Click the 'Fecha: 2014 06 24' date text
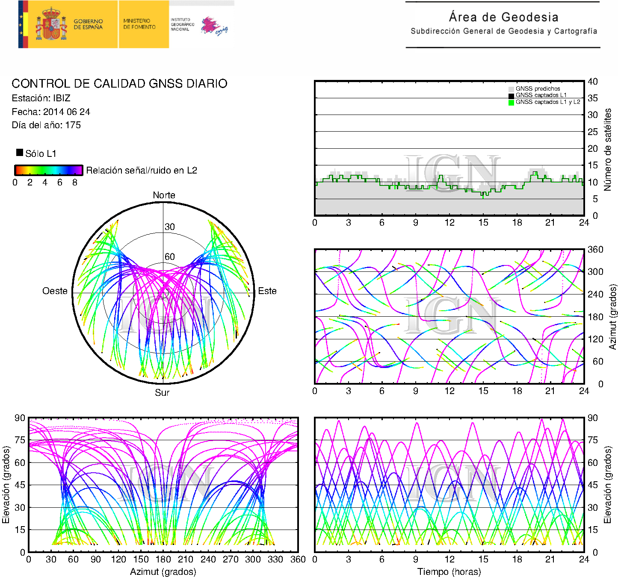This screenshot has height=577, width=618. coord(51,112)
